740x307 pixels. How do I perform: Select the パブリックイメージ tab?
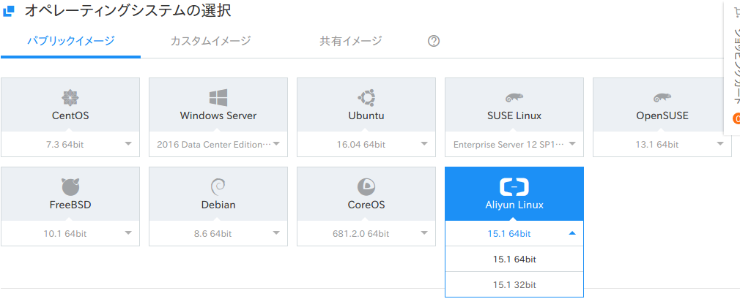71,41
